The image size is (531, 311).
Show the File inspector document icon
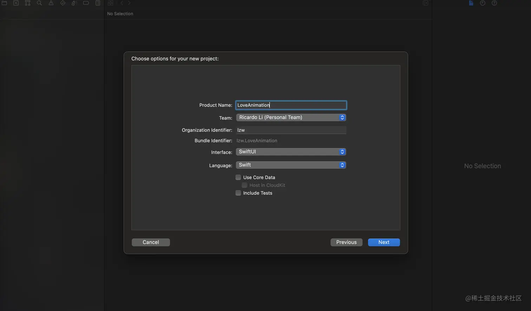click(471, 3)
